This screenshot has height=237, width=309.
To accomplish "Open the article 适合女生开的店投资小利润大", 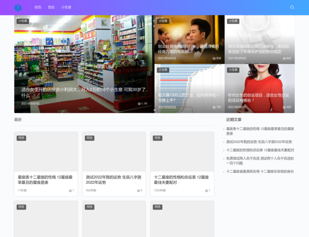I will tap(84, 92).
